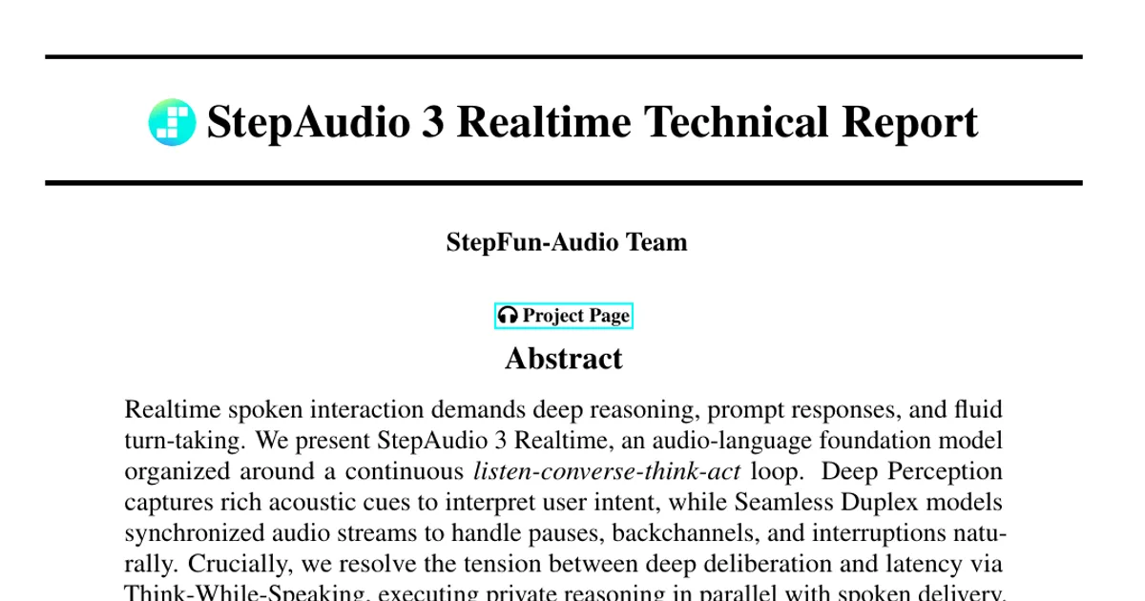Click the StepFun logo icon in title

tap(172, 122)
